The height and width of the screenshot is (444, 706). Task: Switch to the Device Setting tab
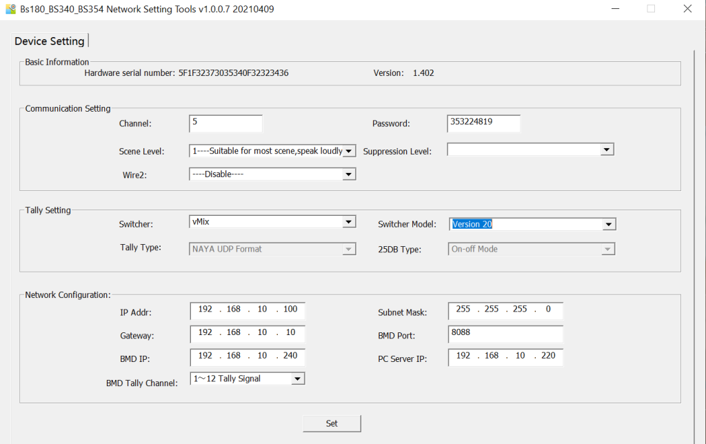49,41
